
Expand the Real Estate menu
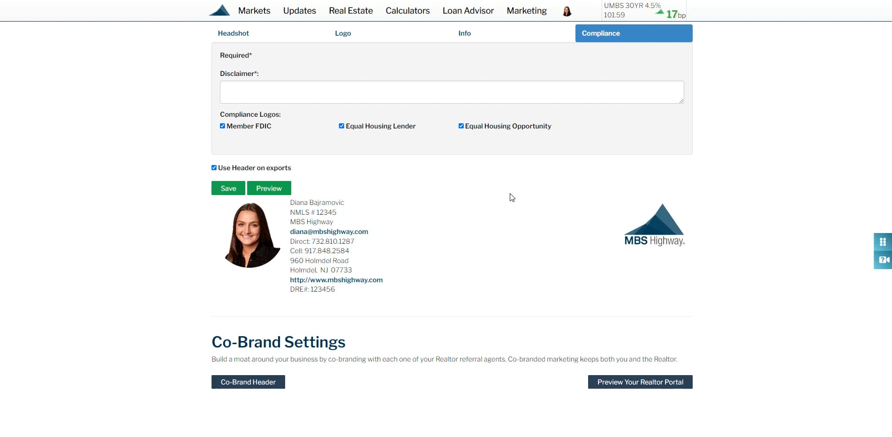[x=350, y=10]
